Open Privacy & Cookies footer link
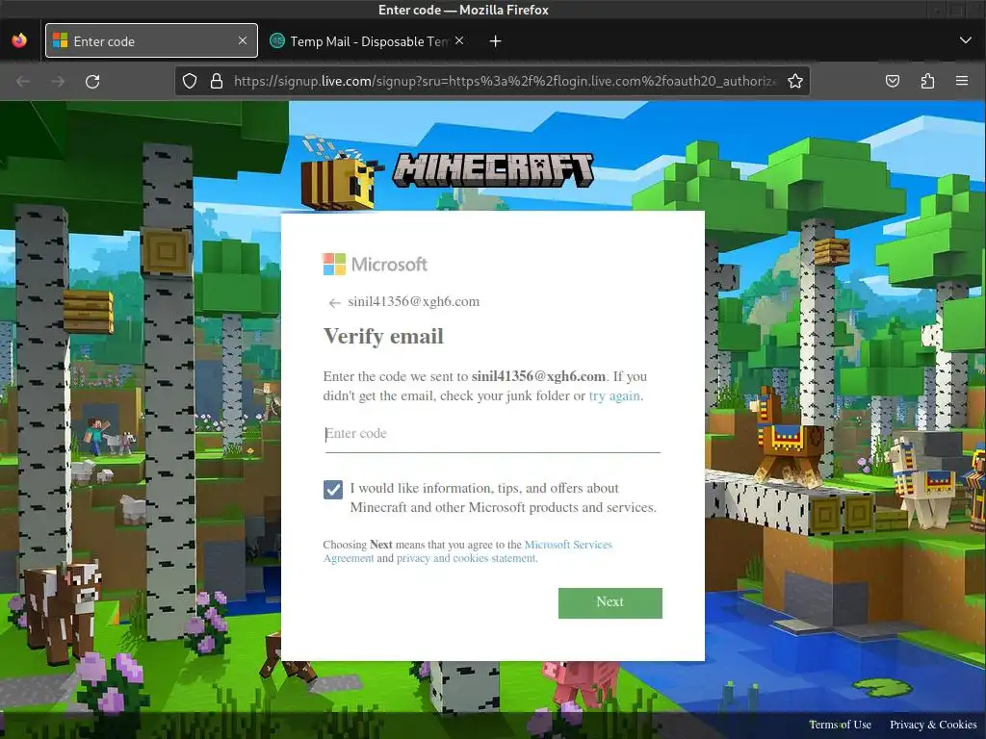This screenshot has height=739, width=986. click(933, 725)
